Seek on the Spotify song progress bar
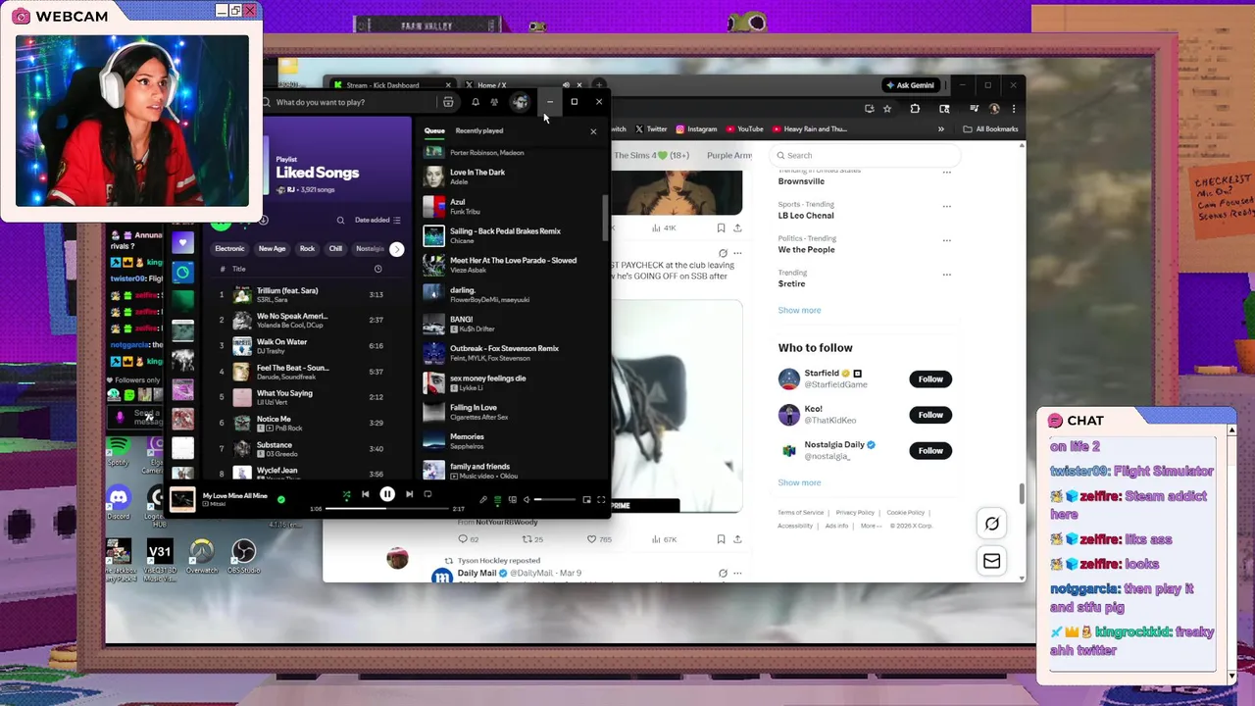This screenshot has width=1255, height=706. [x=387, y=509]
